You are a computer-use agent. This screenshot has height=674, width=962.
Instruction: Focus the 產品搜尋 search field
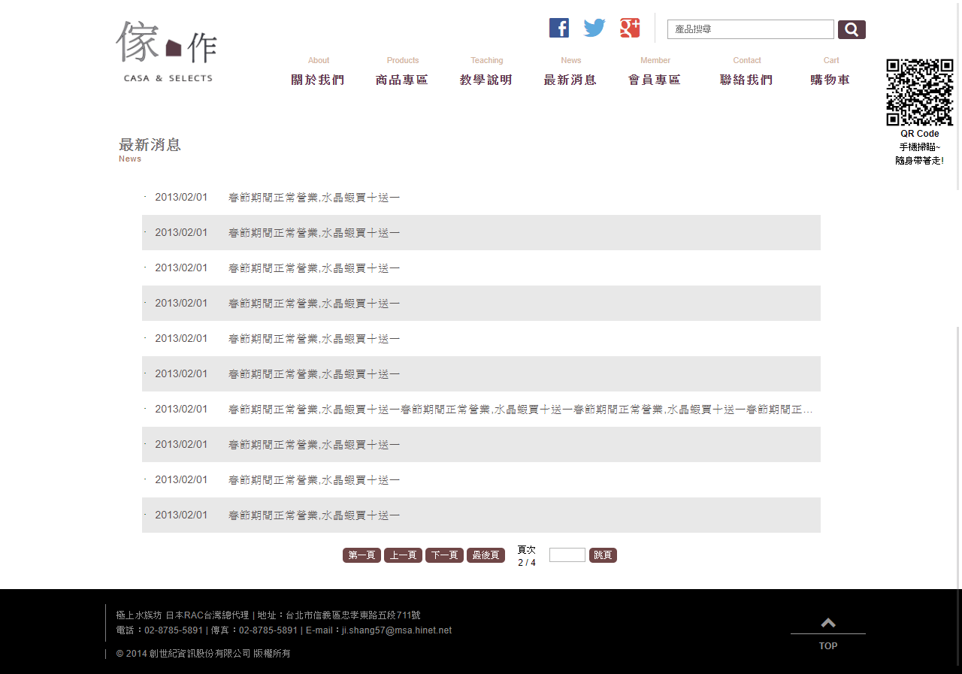[x=751, y=29]
